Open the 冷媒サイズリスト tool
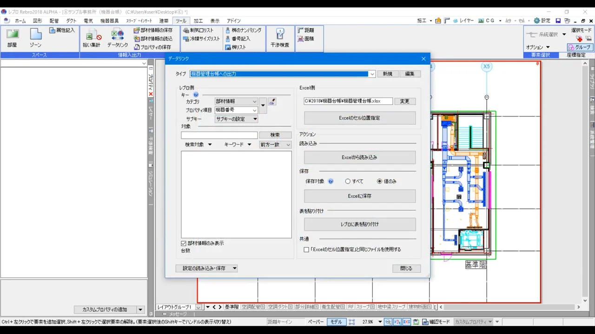595x334 pixels. (x=202, y=39)
